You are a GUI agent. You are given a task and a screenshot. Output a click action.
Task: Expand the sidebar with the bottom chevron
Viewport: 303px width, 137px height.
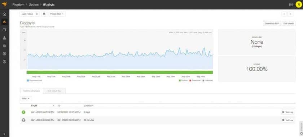[x=4, y=134]
